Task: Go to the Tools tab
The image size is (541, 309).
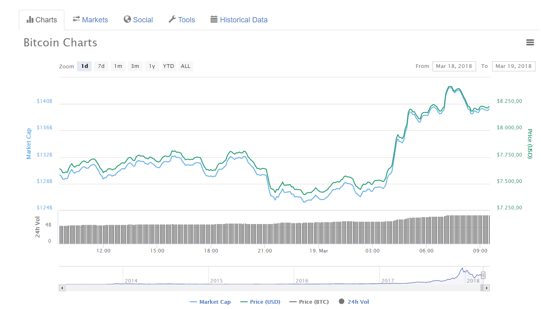Action: pos(182,20)
